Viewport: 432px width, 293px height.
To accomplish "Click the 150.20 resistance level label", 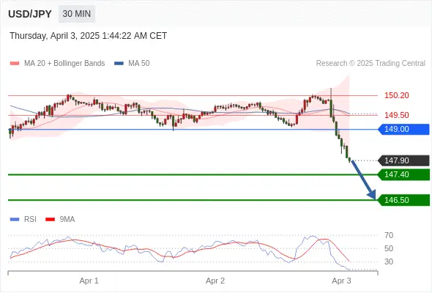I will pos(396,96).
